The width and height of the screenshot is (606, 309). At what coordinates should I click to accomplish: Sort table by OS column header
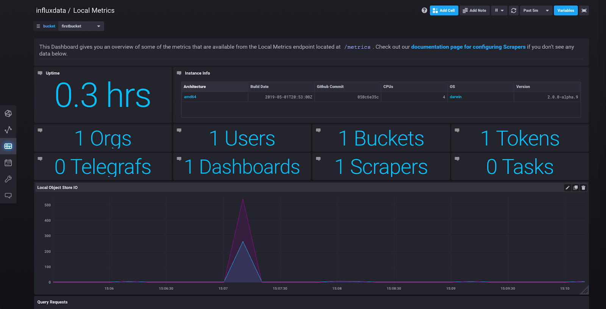(481, 87)
